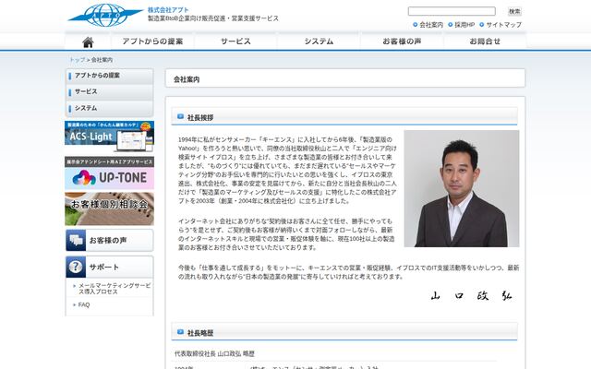Open アプトからの提案 in top navigation bar
This screenshot has height=369, width=591.
(152, 42)
